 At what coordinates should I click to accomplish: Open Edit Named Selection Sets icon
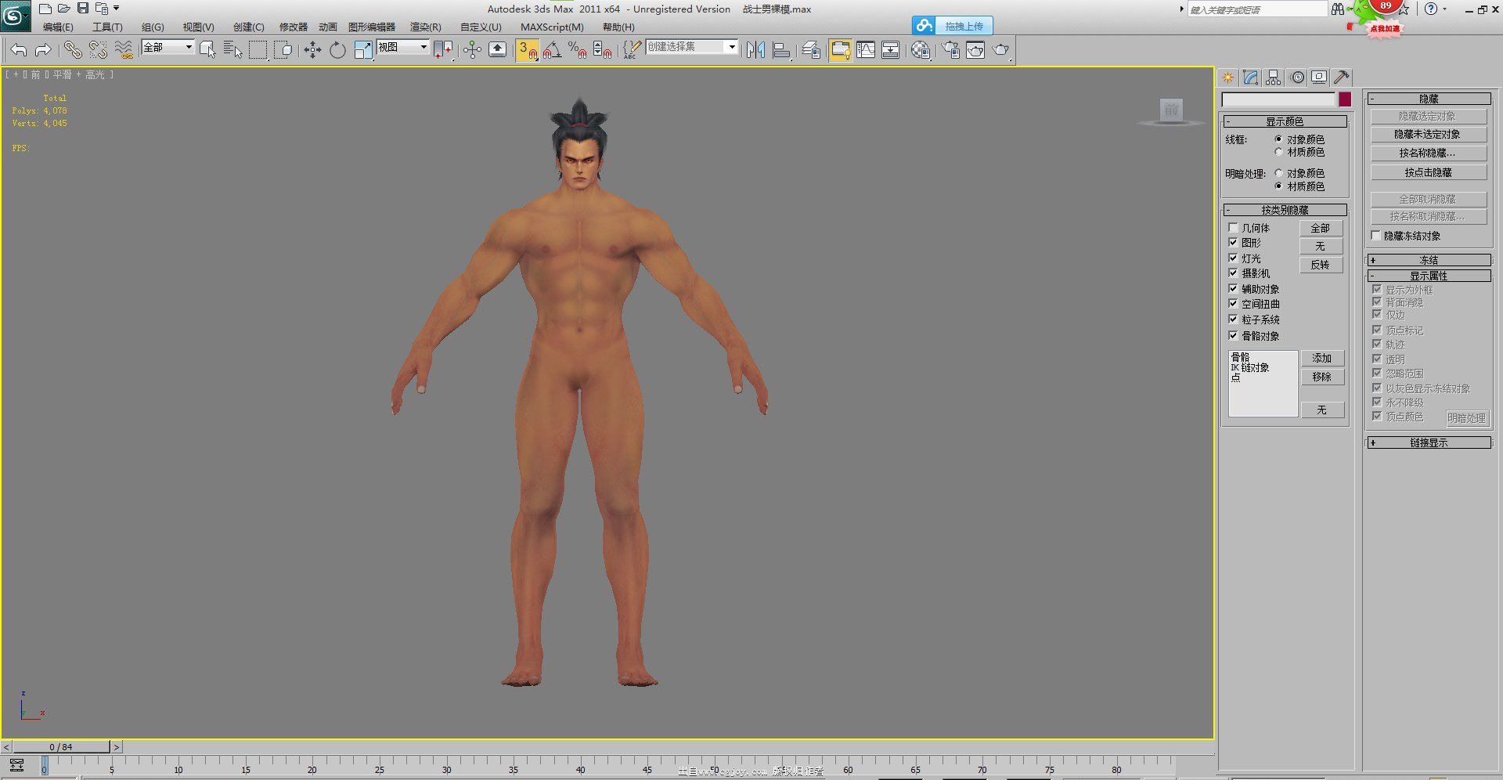click(632, 50)
